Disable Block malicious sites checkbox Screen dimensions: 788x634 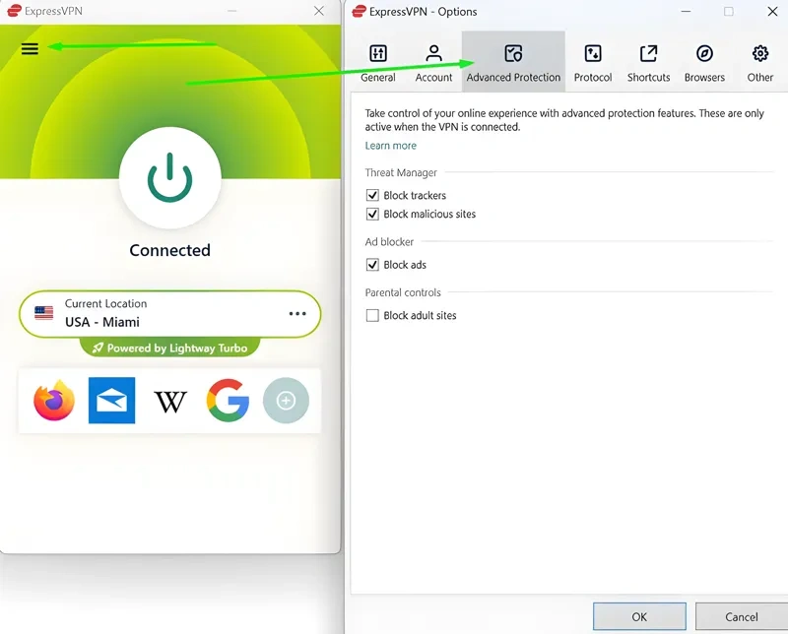click(x=372, y=214)
